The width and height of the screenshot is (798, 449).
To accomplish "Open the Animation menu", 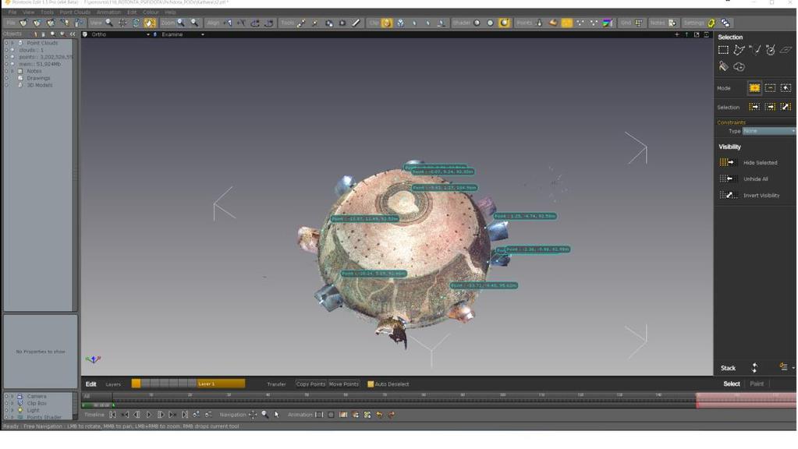I will (x=109, y=12).
